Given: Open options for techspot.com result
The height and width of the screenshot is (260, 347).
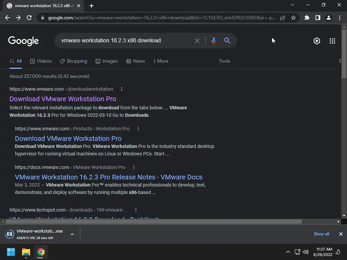Looking at the screenshot, I should click(136, 210).
